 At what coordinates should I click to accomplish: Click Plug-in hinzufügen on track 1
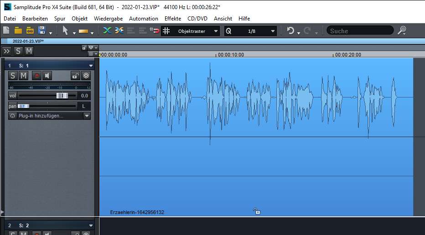point(46,116)
